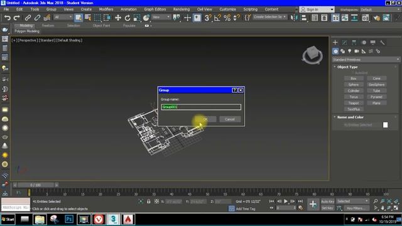Activate the Unlink Selection tool
The image size is (402, 226).
pyautogui.click(x=37, y=18)
